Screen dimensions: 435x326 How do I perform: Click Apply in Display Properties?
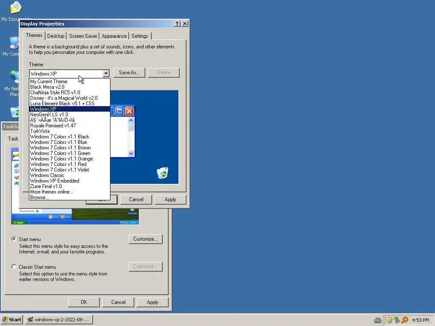(170, 200)
